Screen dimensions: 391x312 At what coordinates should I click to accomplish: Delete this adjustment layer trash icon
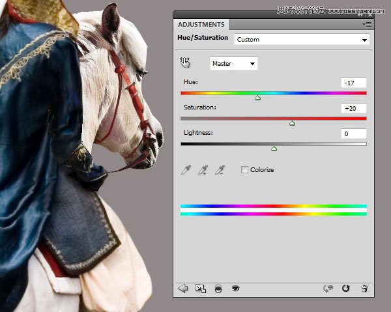pos(364,289)
